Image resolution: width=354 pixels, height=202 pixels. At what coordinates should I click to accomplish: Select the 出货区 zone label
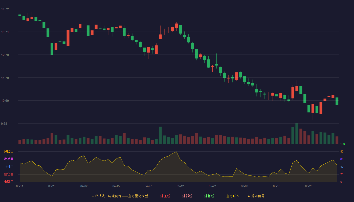(9, 159)
